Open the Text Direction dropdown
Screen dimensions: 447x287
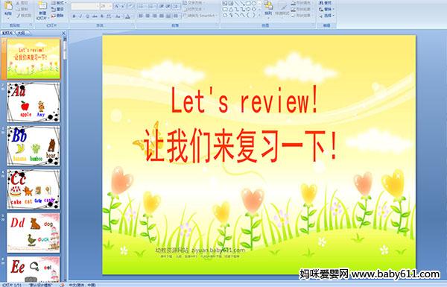(194, 3)
